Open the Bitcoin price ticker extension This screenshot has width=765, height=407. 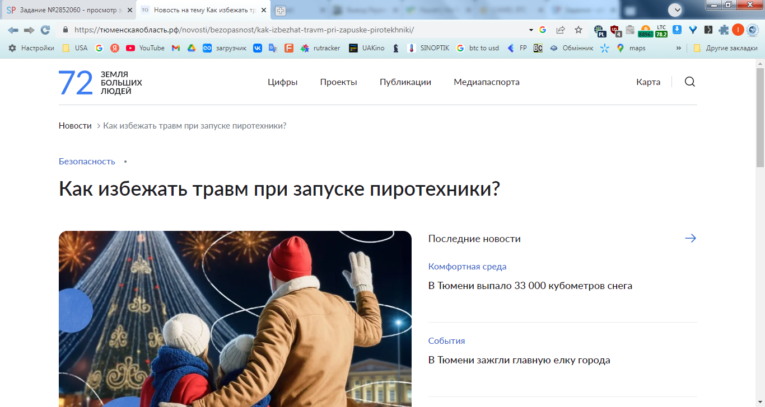[646, 30]
